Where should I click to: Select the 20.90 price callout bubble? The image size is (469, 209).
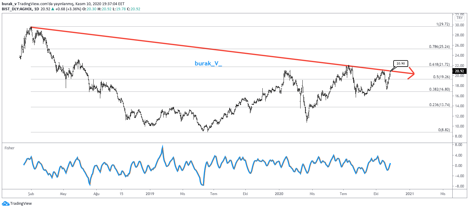pos(401,63)
